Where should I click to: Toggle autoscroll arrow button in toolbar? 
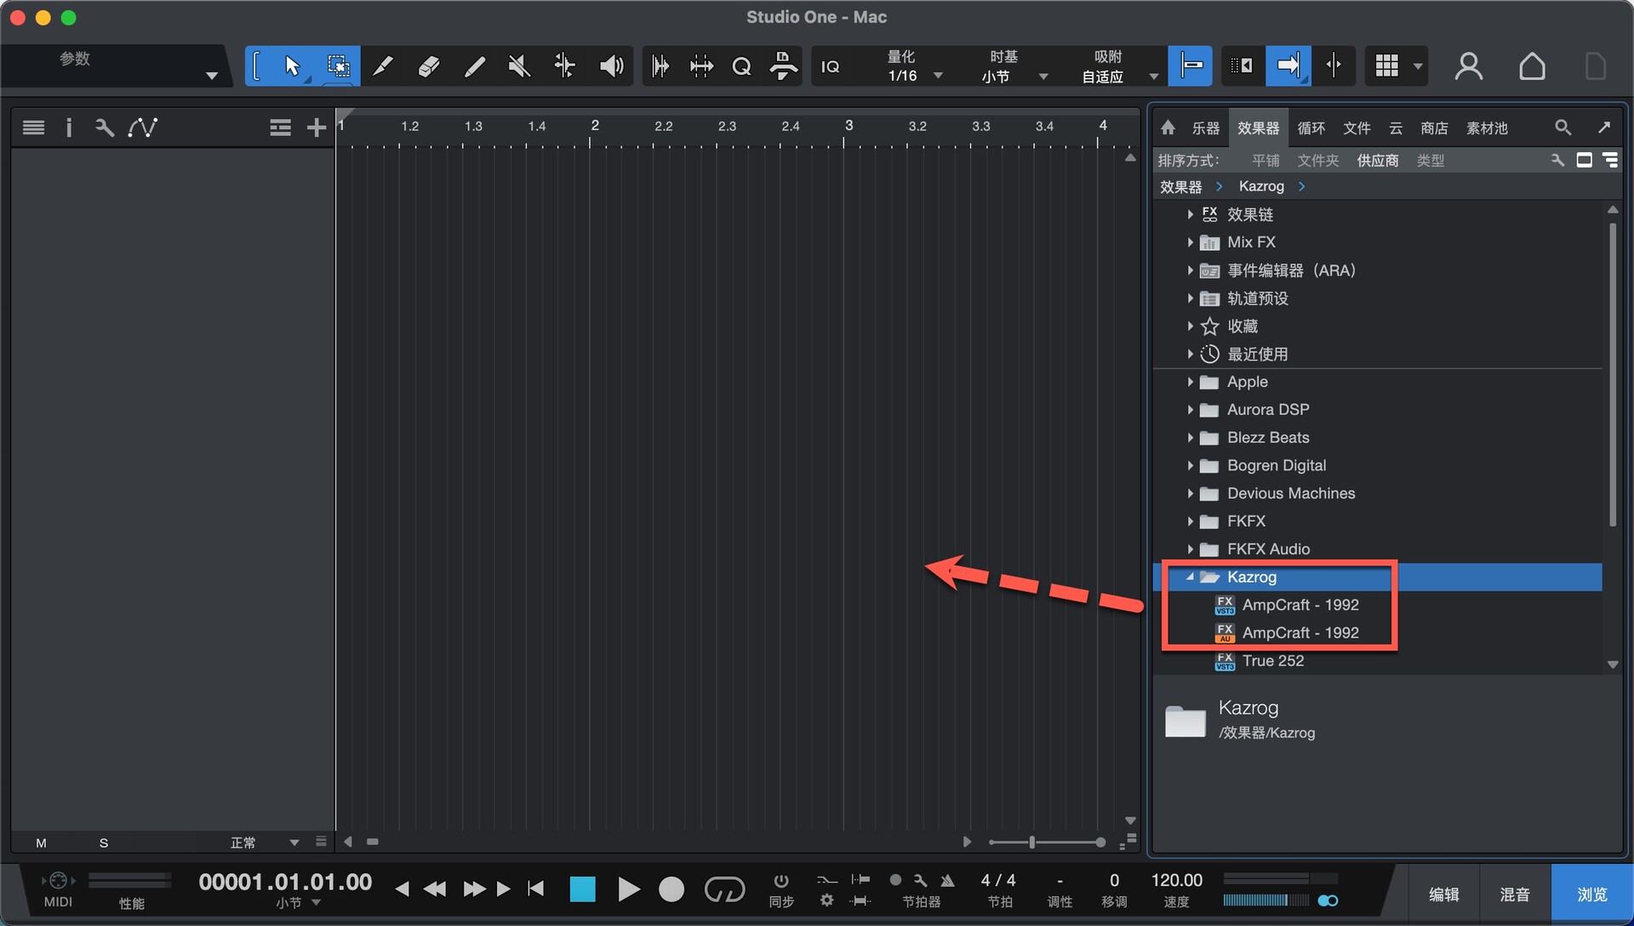1288,66
